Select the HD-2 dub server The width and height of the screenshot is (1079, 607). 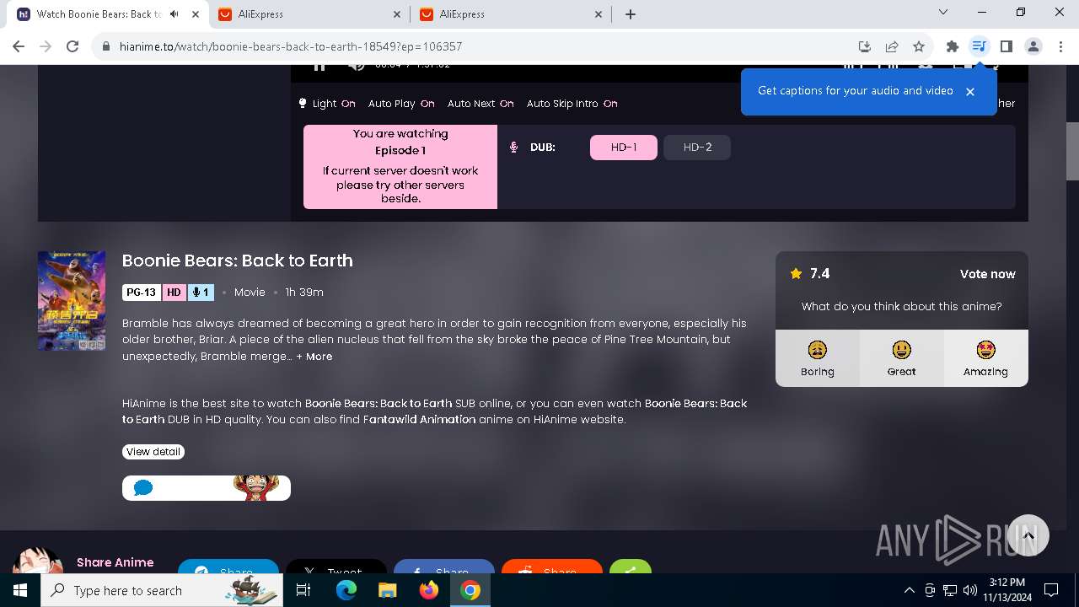[x=697, y=148]
